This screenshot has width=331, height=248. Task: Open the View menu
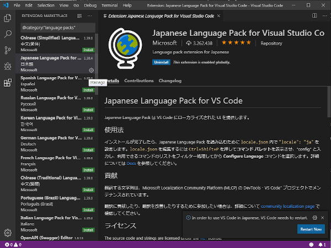coord(64,6)
